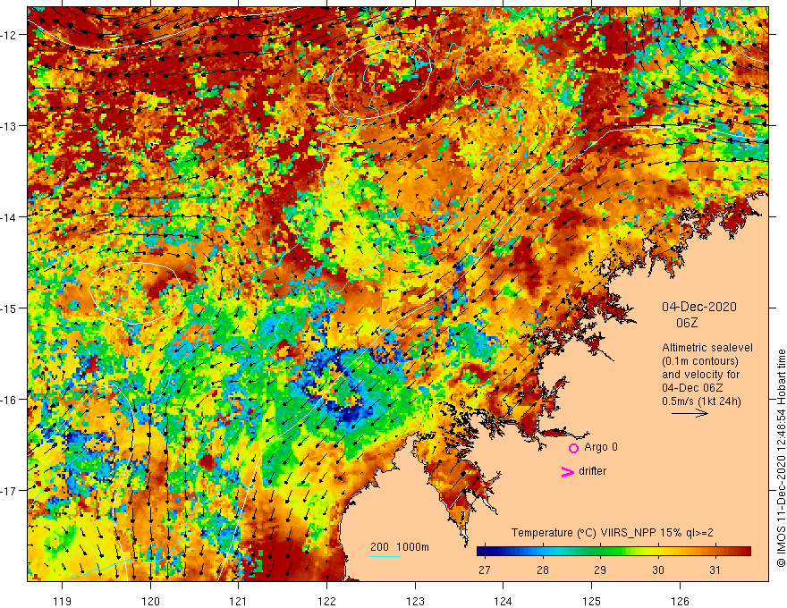This screenshot has height=608, width=787.
Task: Click the longitude label 119
Action: [63, 601]
